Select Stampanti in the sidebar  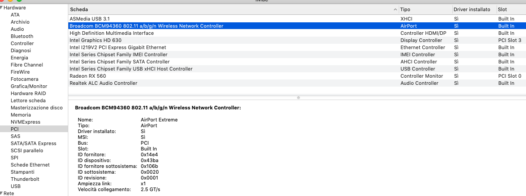click(22, 172)
